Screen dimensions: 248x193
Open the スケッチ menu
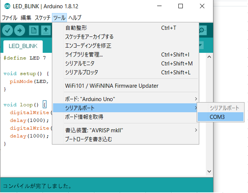click(43, 18)
